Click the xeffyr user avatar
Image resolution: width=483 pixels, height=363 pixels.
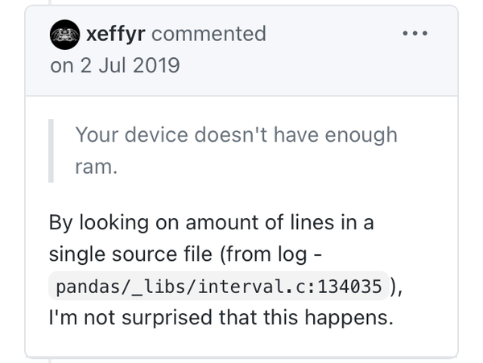pos(64,34)
